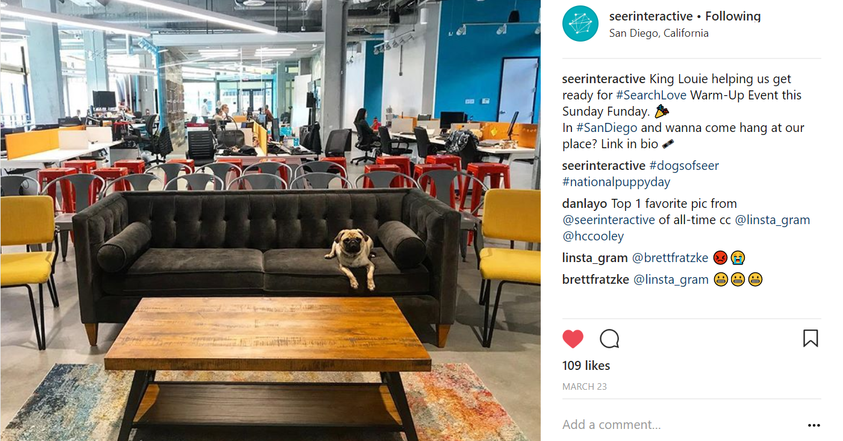Toggle the Following button in header

pyautogui.click(x=733, y=16)
